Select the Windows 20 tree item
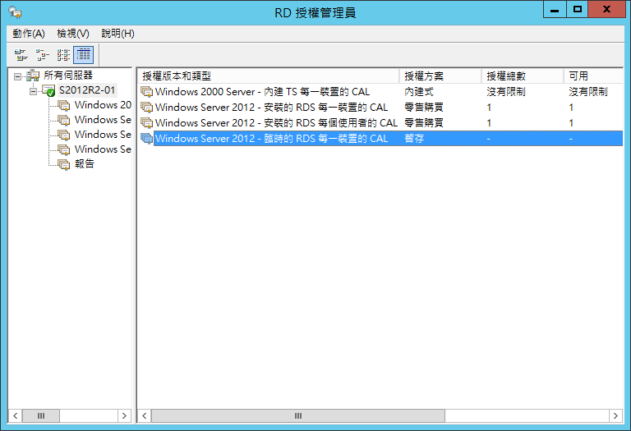631x431 pixels. pos(103,105)
